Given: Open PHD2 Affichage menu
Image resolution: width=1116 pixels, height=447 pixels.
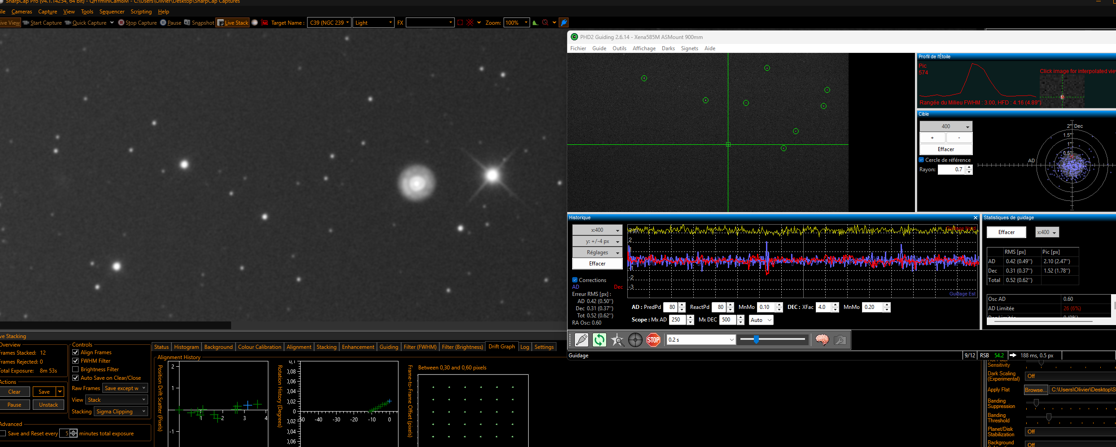Looking at the screenshot, I should point(644,48).
